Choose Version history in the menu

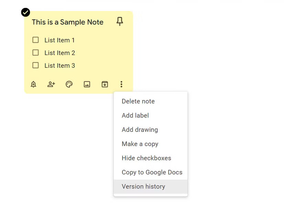point(143,186)
